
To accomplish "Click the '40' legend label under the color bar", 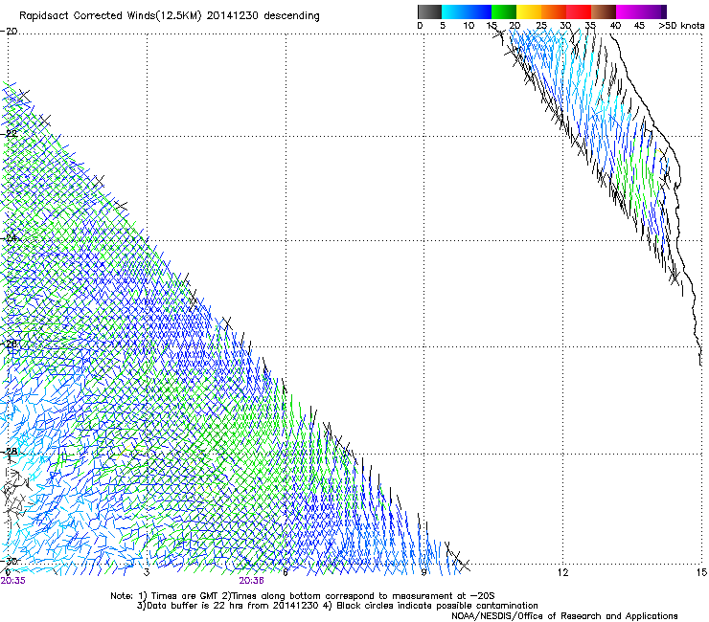I will click(x=615, y=26).
